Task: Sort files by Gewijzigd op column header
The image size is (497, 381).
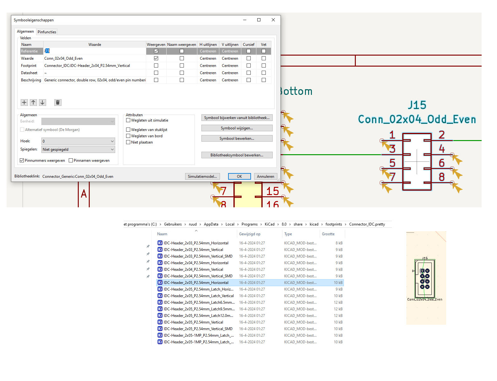Action: (250, 234)
